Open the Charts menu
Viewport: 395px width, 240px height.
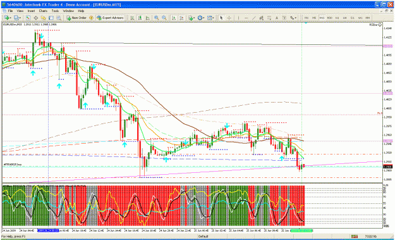(43, 11)
